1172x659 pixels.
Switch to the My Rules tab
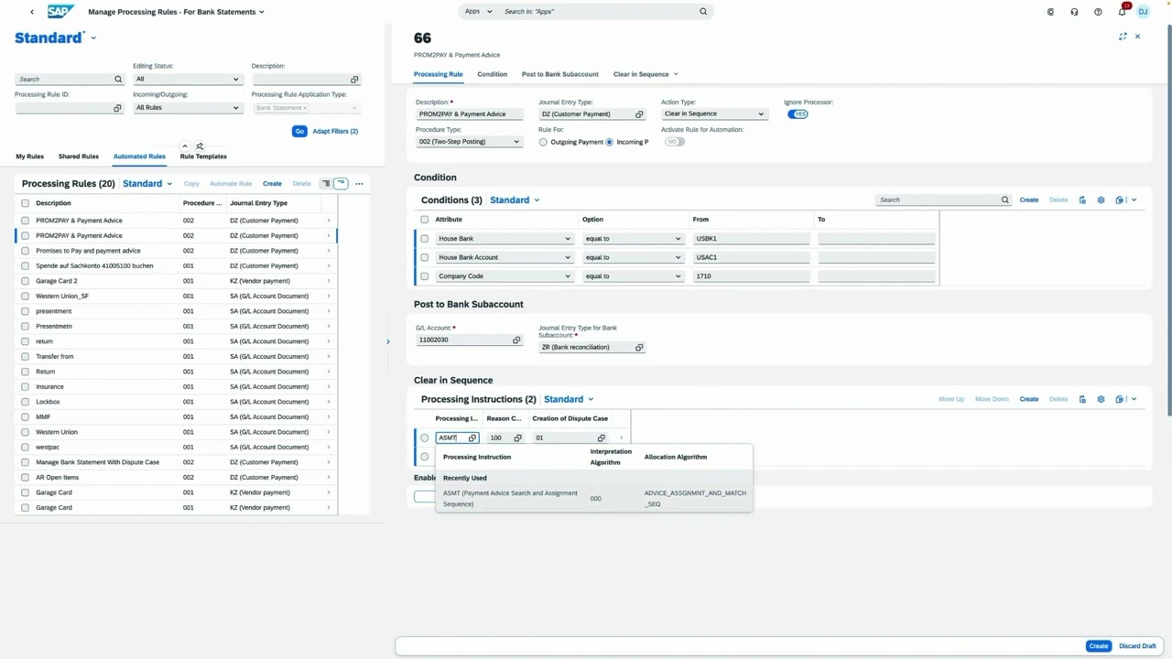tap(29, 157)
